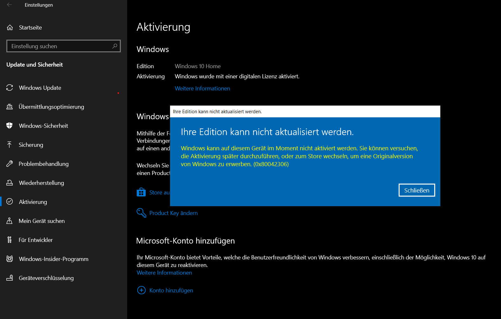501x319 pixels.
Task: Click the partially hidden Store link text
Action: click(160, 192)
